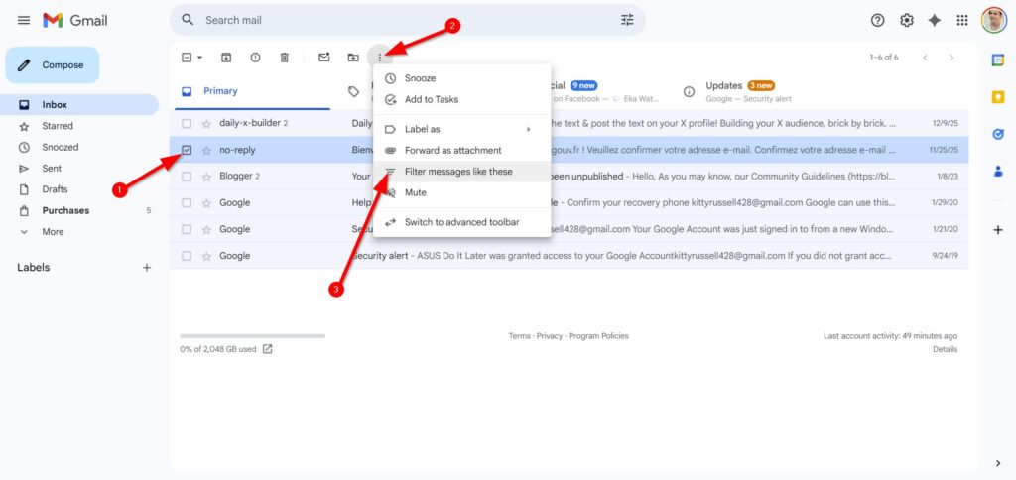Click the Compose button
This screenshot has width=1016, height=480.
click(53, 65)
